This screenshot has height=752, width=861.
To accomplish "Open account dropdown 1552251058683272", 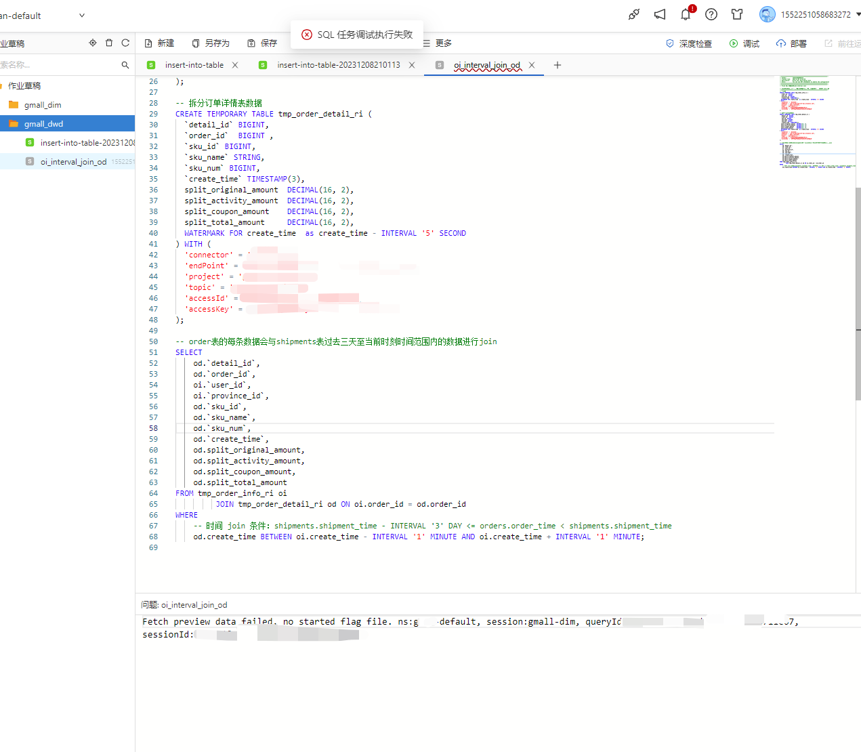I will (x=820, y=14).
